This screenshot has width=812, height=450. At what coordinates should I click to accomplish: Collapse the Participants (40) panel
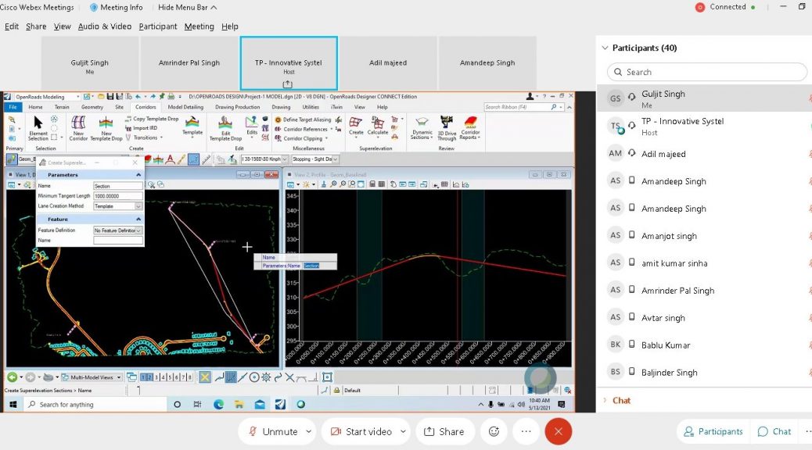605,48
